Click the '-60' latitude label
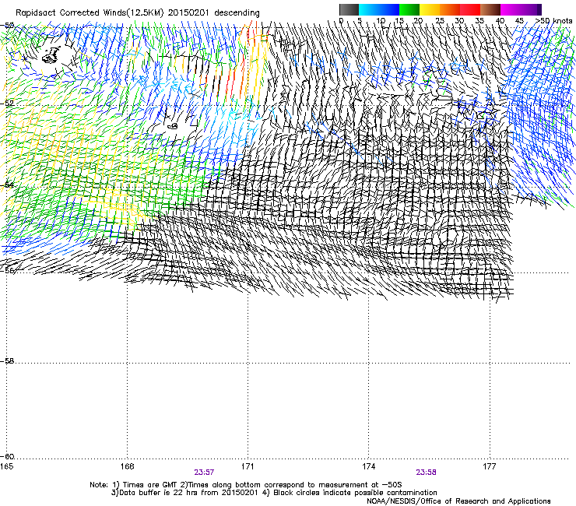This screenshot has height=506, width=576. (6, 456)
